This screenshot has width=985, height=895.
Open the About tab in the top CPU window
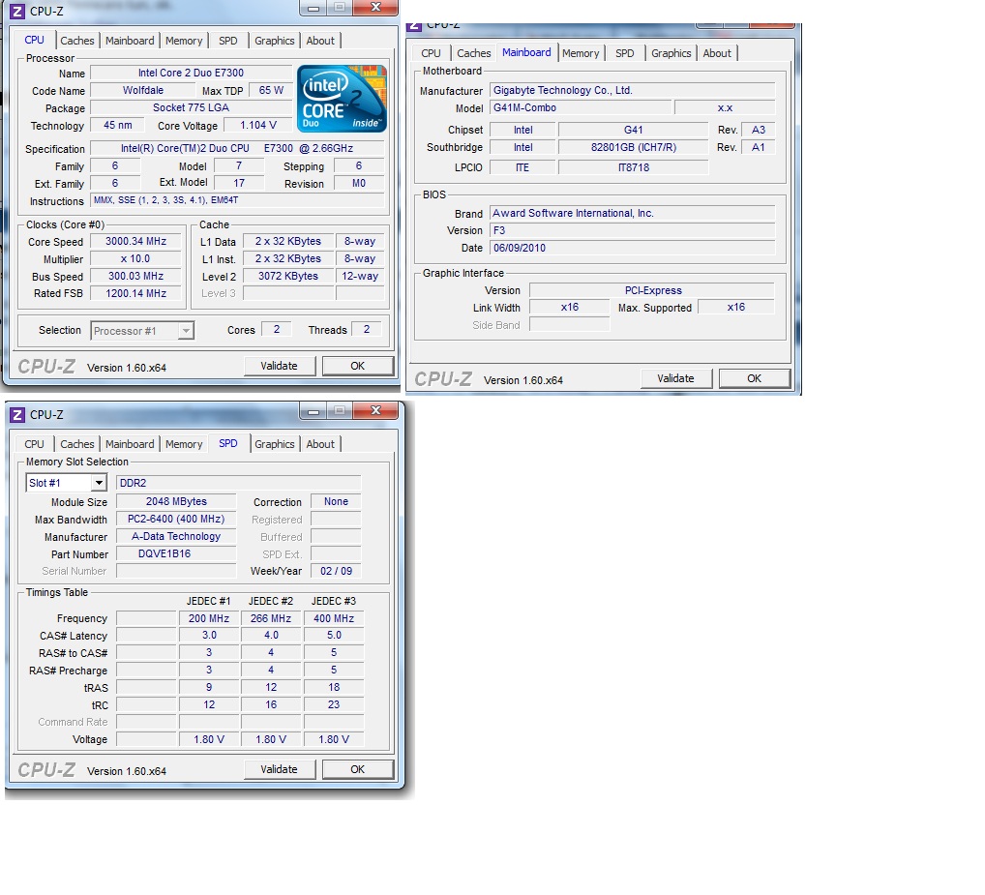(x=320, y=41)
